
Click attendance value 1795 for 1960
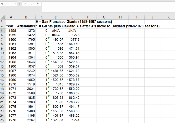[x=26, y=39]
